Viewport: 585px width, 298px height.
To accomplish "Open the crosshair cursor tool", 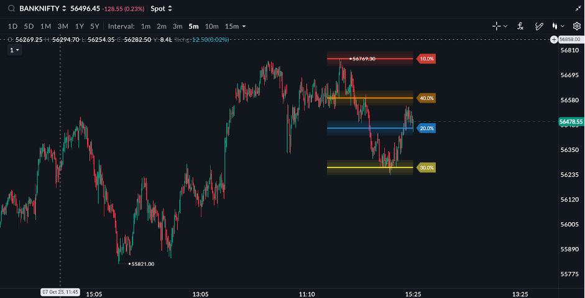I will [496, 26].
